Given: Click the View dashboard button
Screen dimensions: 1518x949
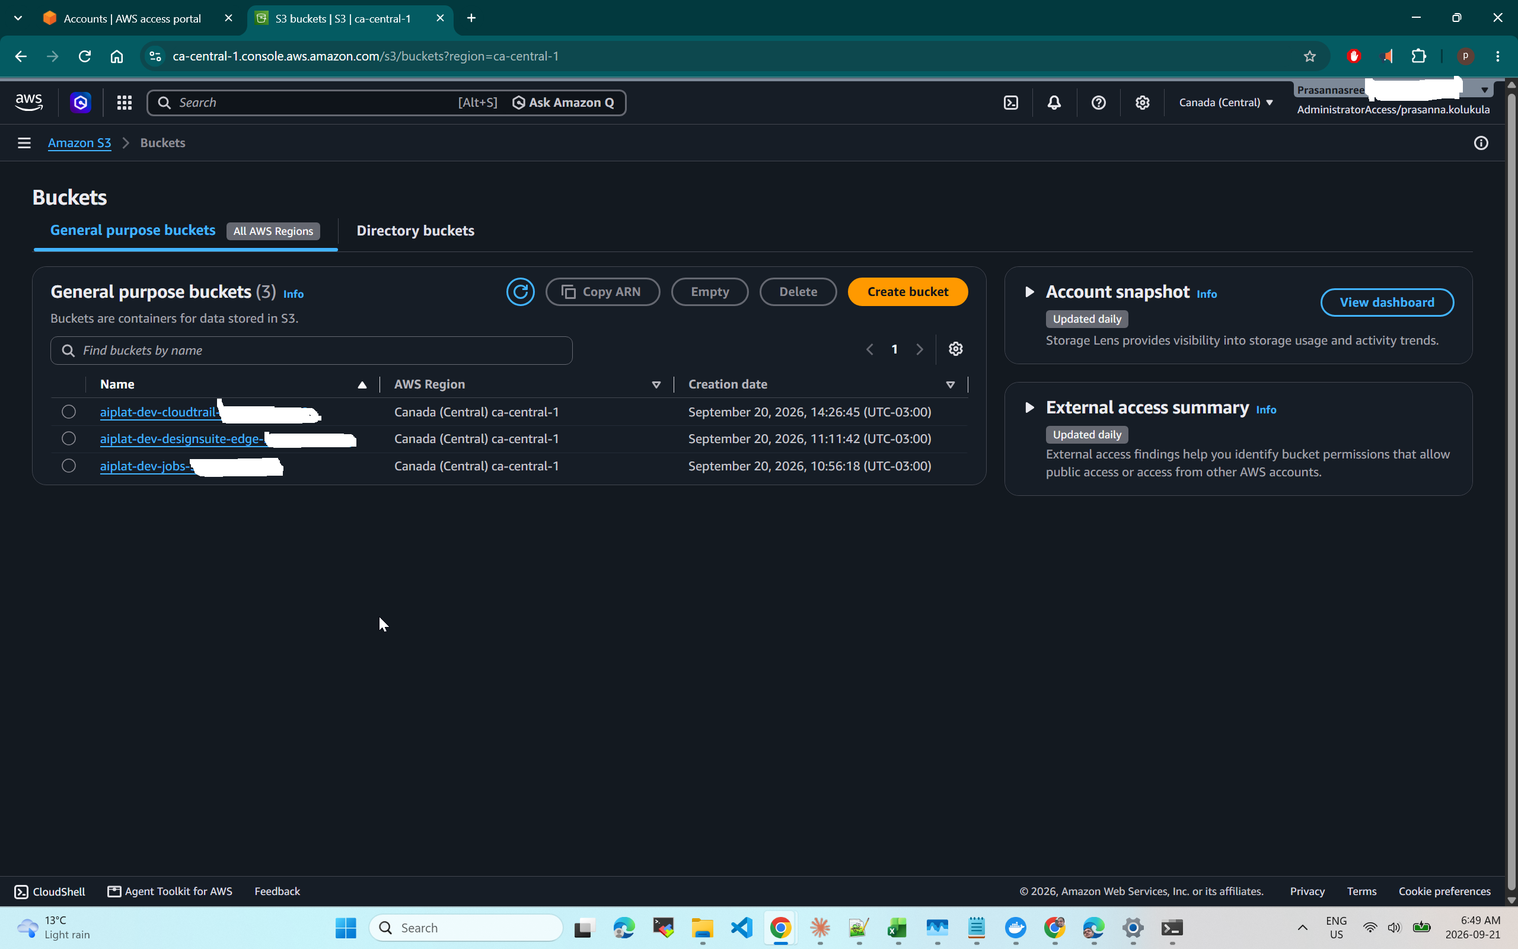Looking at the screenshot, I should 1386,302.
